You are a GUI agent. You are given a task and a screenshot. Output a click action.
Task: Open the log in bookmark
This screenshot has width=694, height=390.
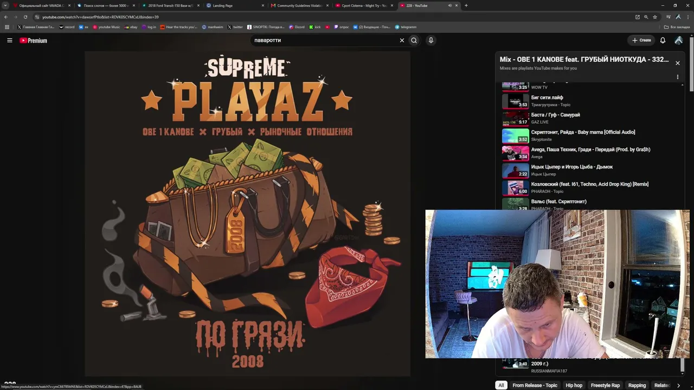tap(149, 27)
